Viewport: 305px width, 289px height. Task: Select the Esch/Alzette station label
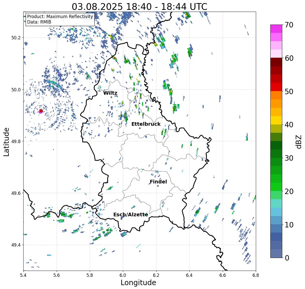pos(131,214)
